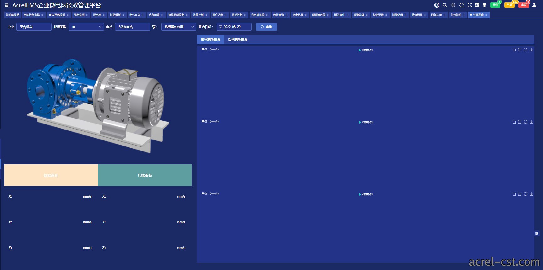543x270 pixels.
Task: Restore the Y轴震动1 chart view
Action: point(525,122)
